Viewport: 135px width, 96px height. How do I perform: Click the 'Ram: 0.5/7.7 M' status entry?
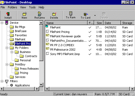pos(105,94)
